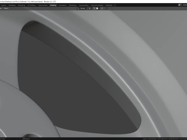Switch to the Animation workspace tab

point(62,5)
